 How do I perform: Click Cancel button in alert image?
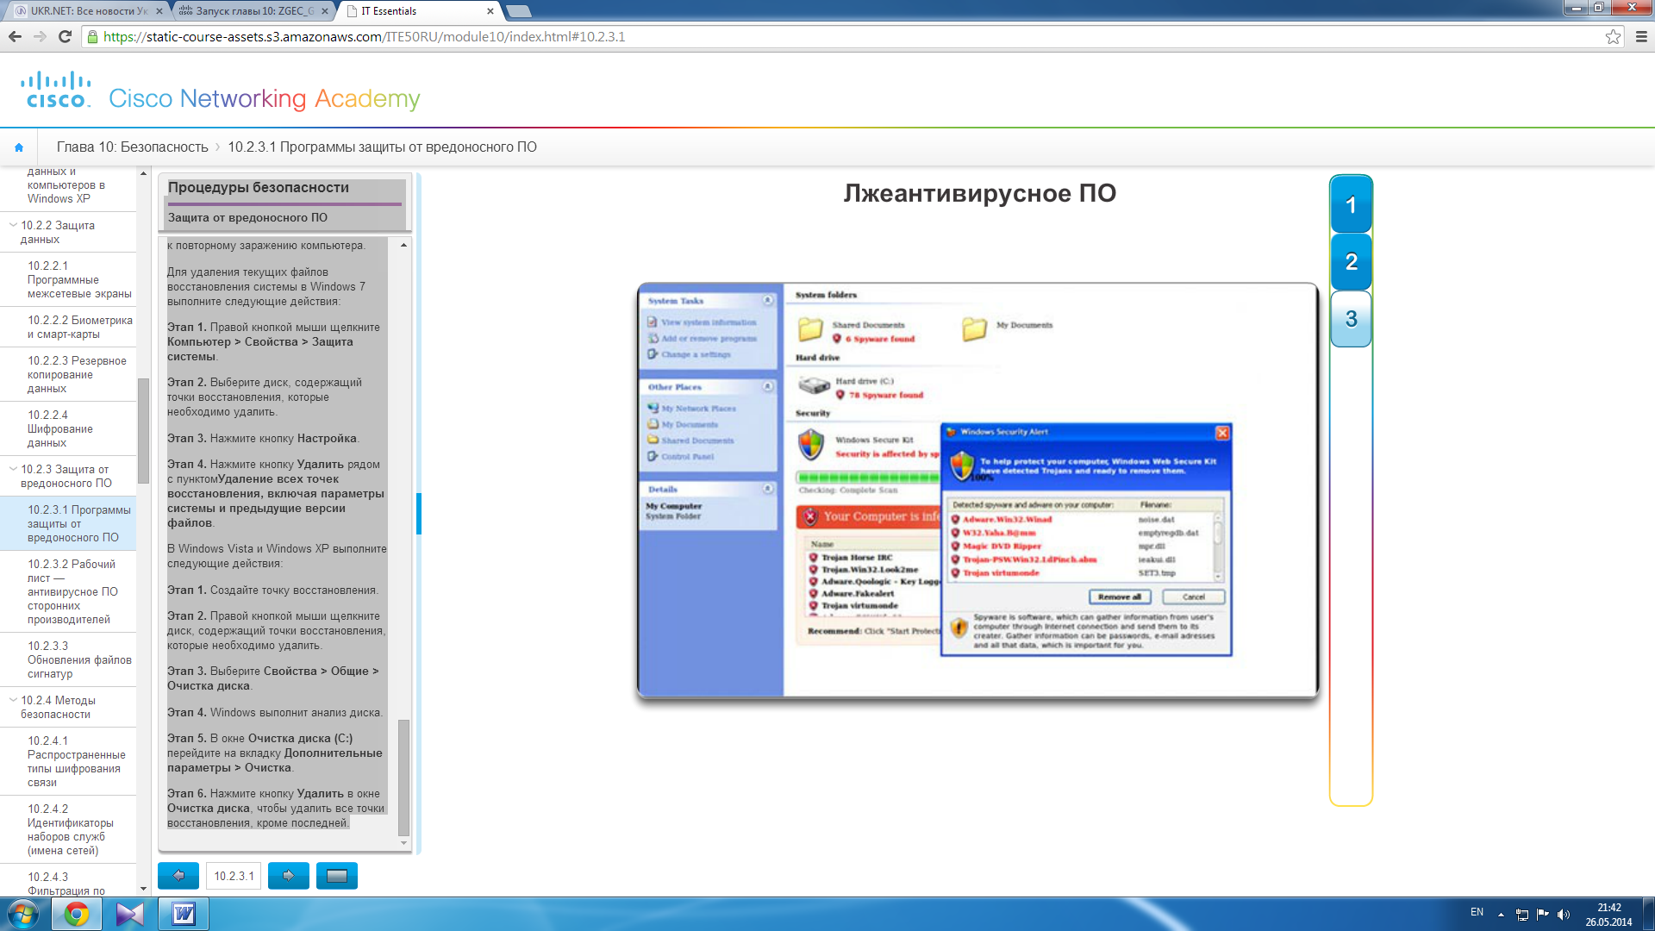coord(1193,597)
